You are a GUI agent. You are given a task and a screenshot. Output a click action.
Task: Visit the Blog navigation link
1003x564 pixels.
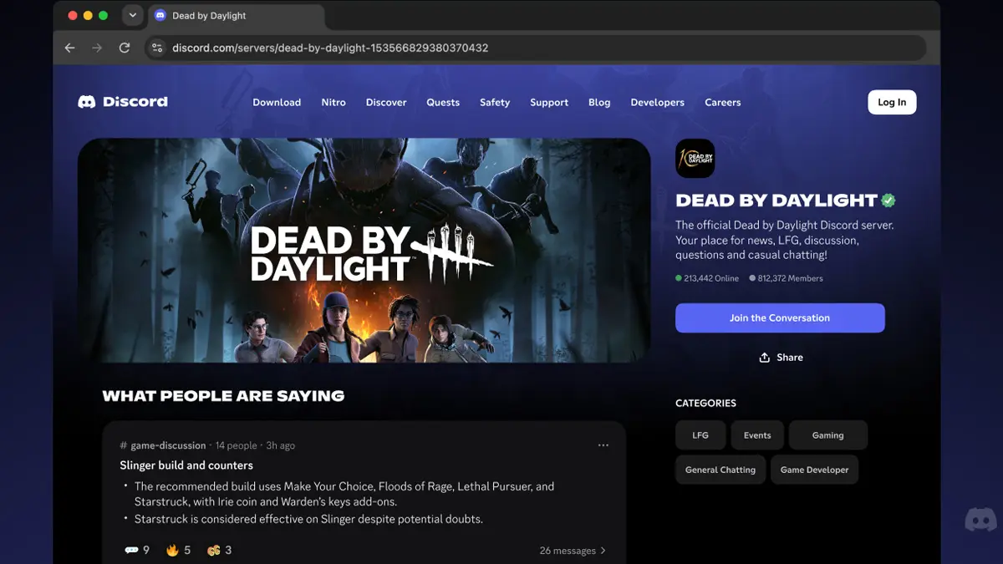(599, 102)
